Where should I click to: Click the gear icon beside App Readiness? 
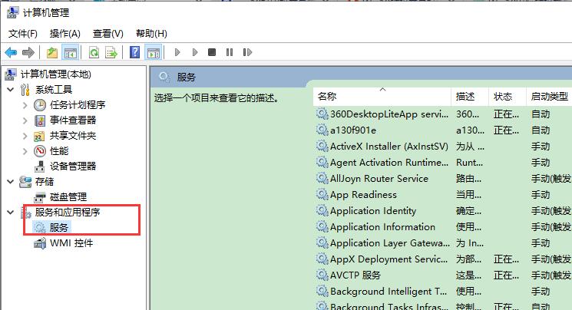coord(322,194)
